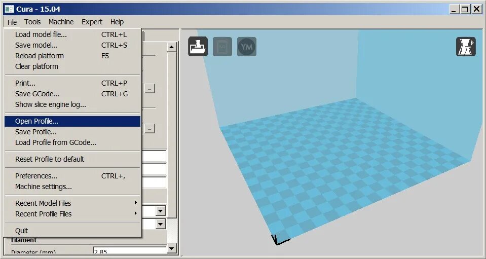Click the highlighted Open Profile... entry
The image size is (486, 259).
click(72, 122)
